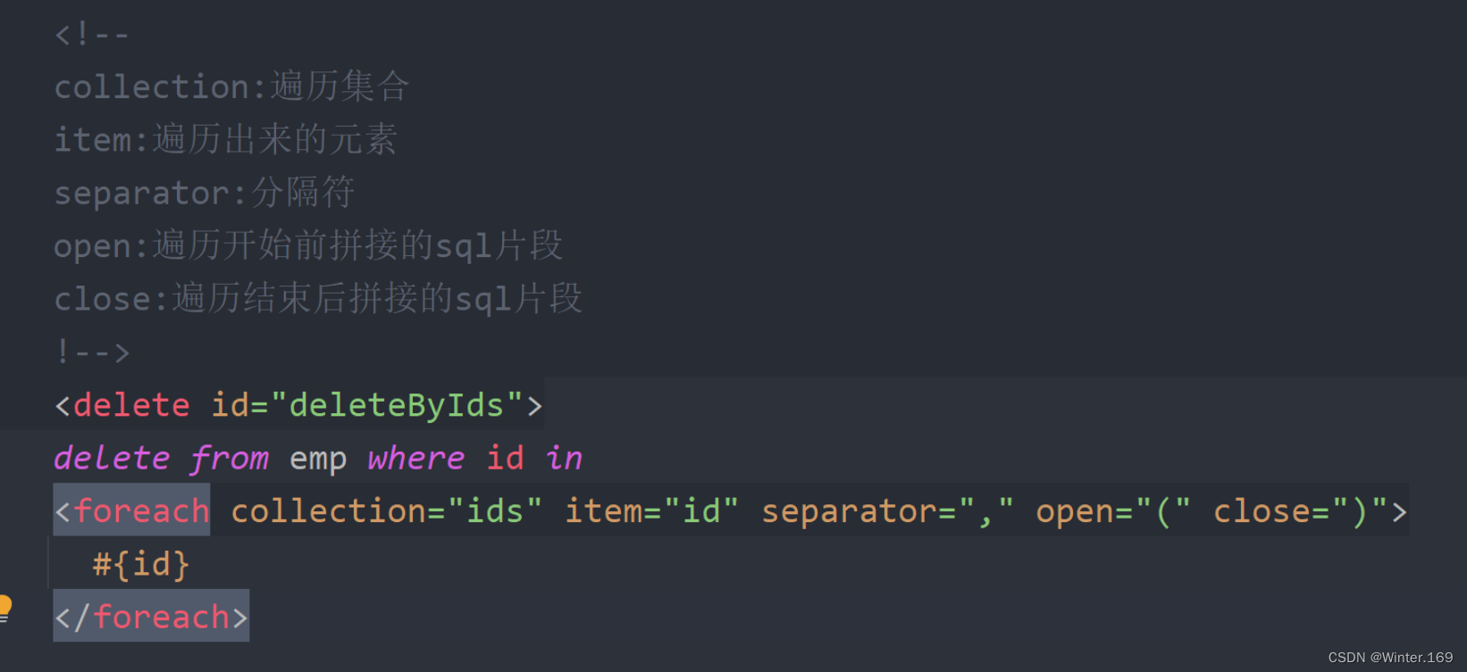Screen dimensions: 1467x672
Task: Click the #{id} placeholder expression
Action: click(141, 564)
